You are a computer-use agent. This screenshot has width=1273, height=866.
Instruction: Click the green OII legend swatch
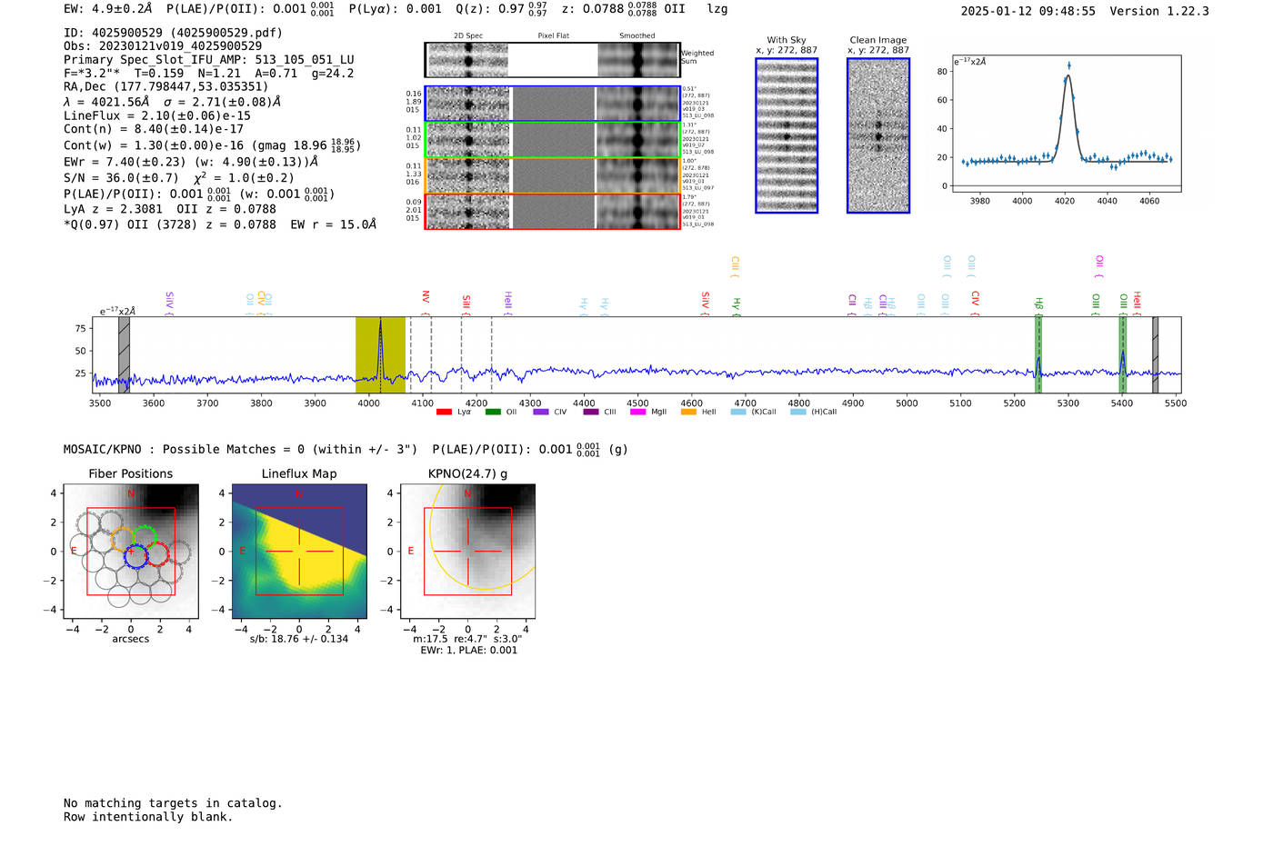(x=493, y=412)
